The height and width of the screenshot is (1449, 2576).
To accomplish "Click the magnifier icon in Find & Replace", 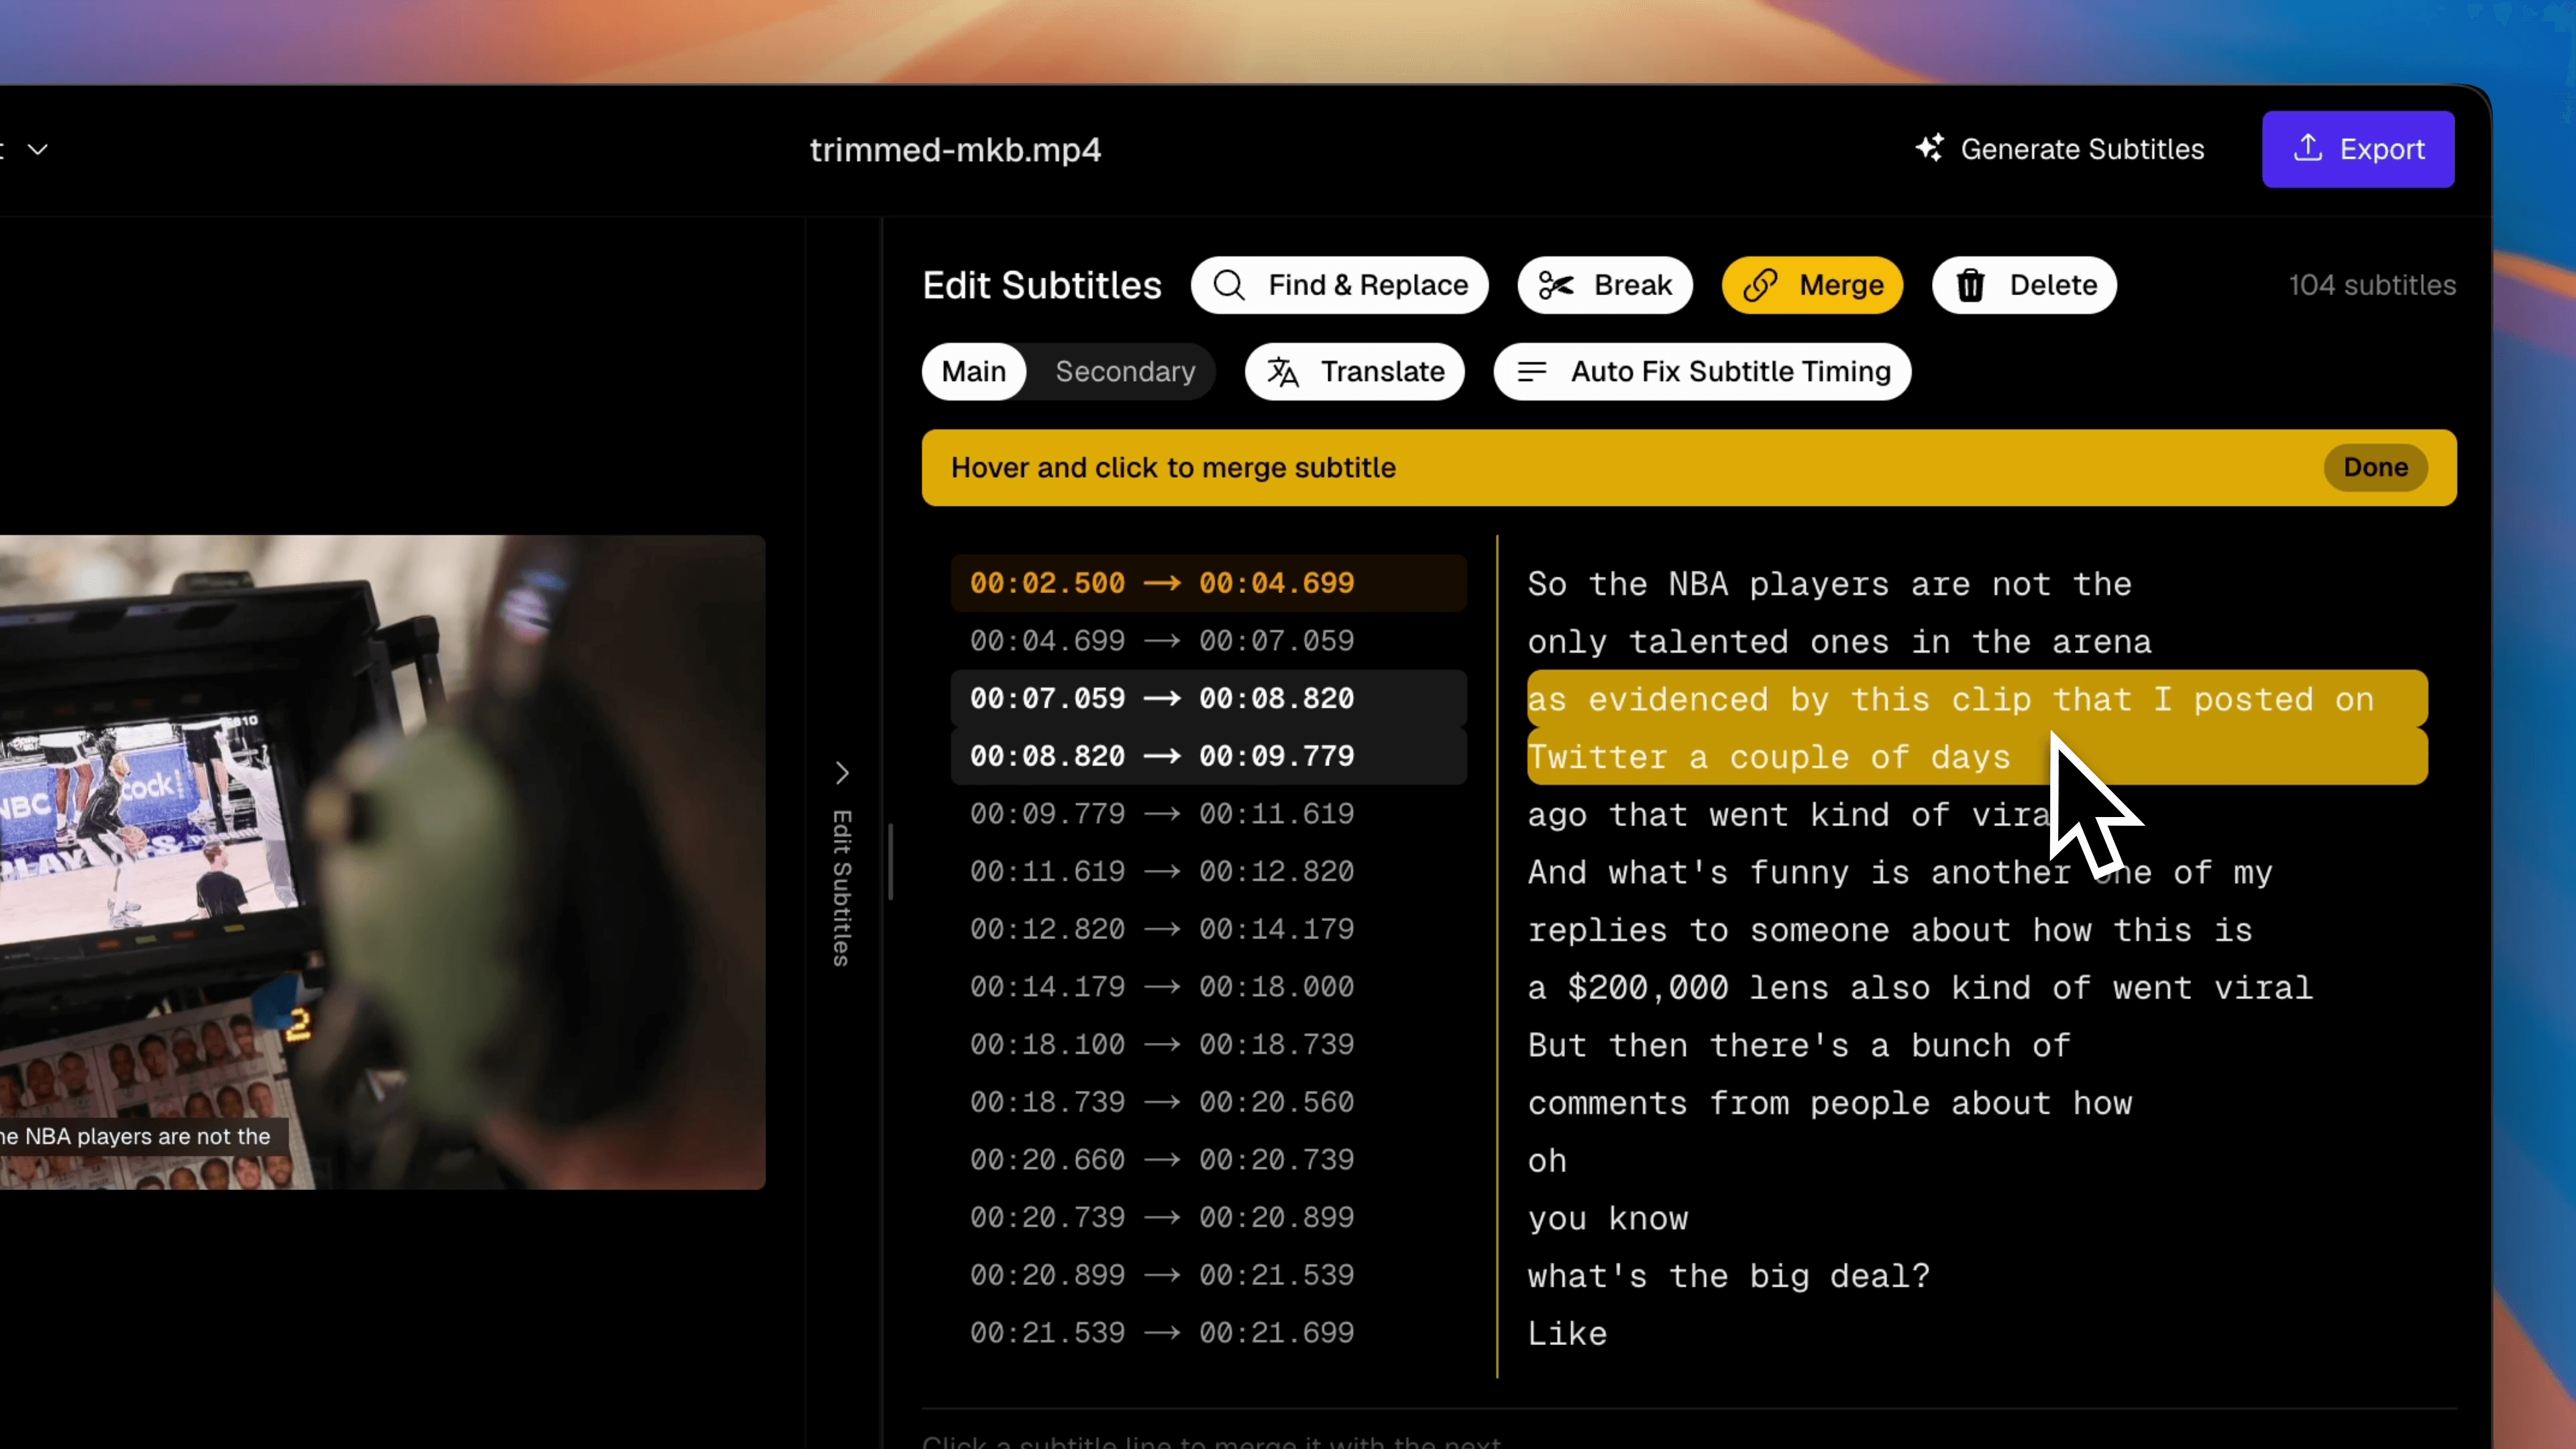I will 1228,285.
